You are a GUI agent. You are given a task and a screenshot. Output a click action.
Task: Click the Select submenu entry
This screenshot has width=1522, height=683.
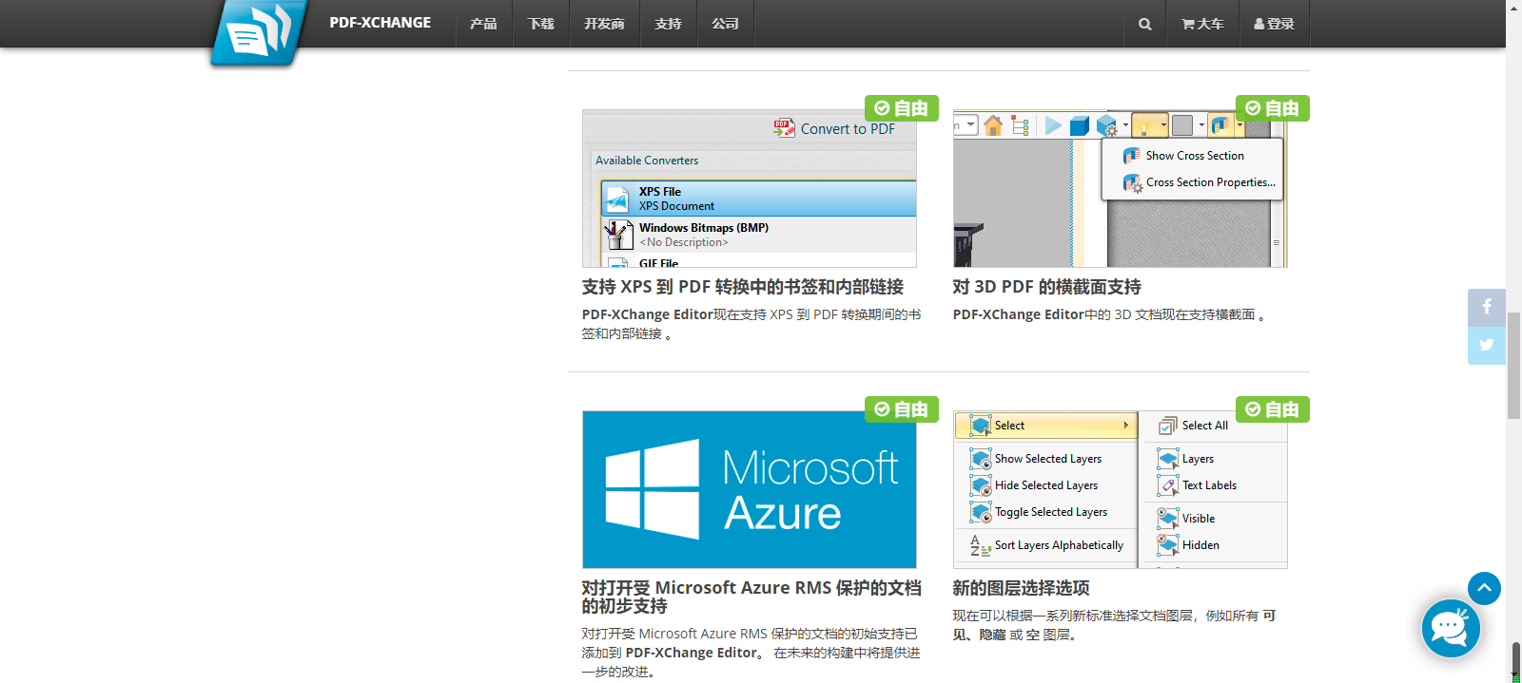(1046, 426)
